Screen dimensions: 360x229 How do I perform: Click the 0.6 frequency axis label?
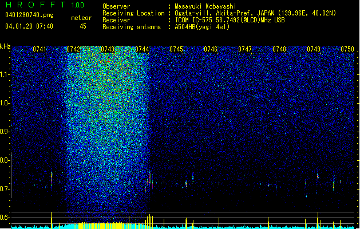(x=5, y=218)
